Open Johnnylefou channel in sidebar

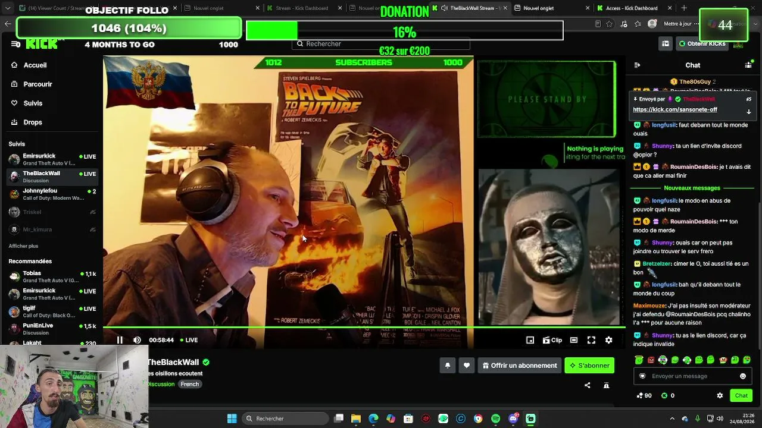52,194
